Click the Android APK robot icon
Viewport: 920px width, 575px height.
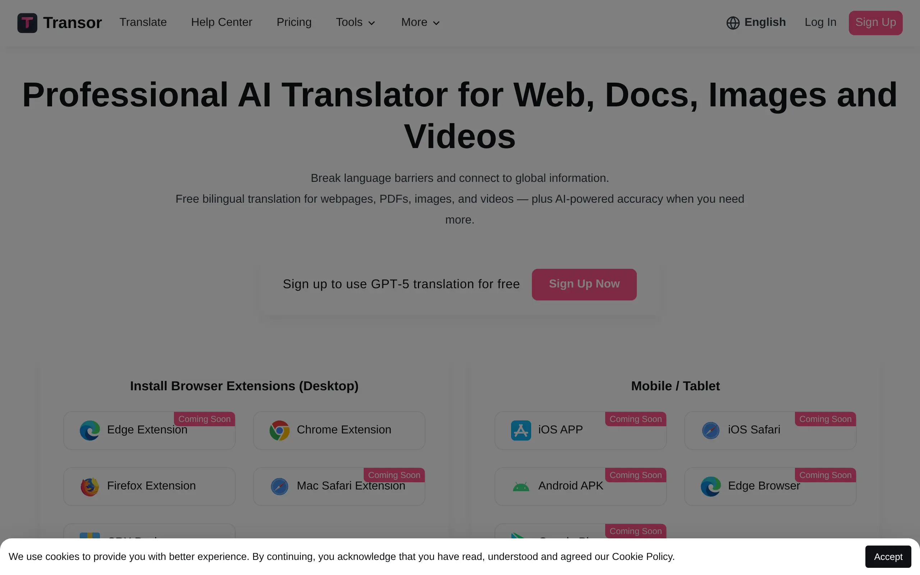point(521,486)
